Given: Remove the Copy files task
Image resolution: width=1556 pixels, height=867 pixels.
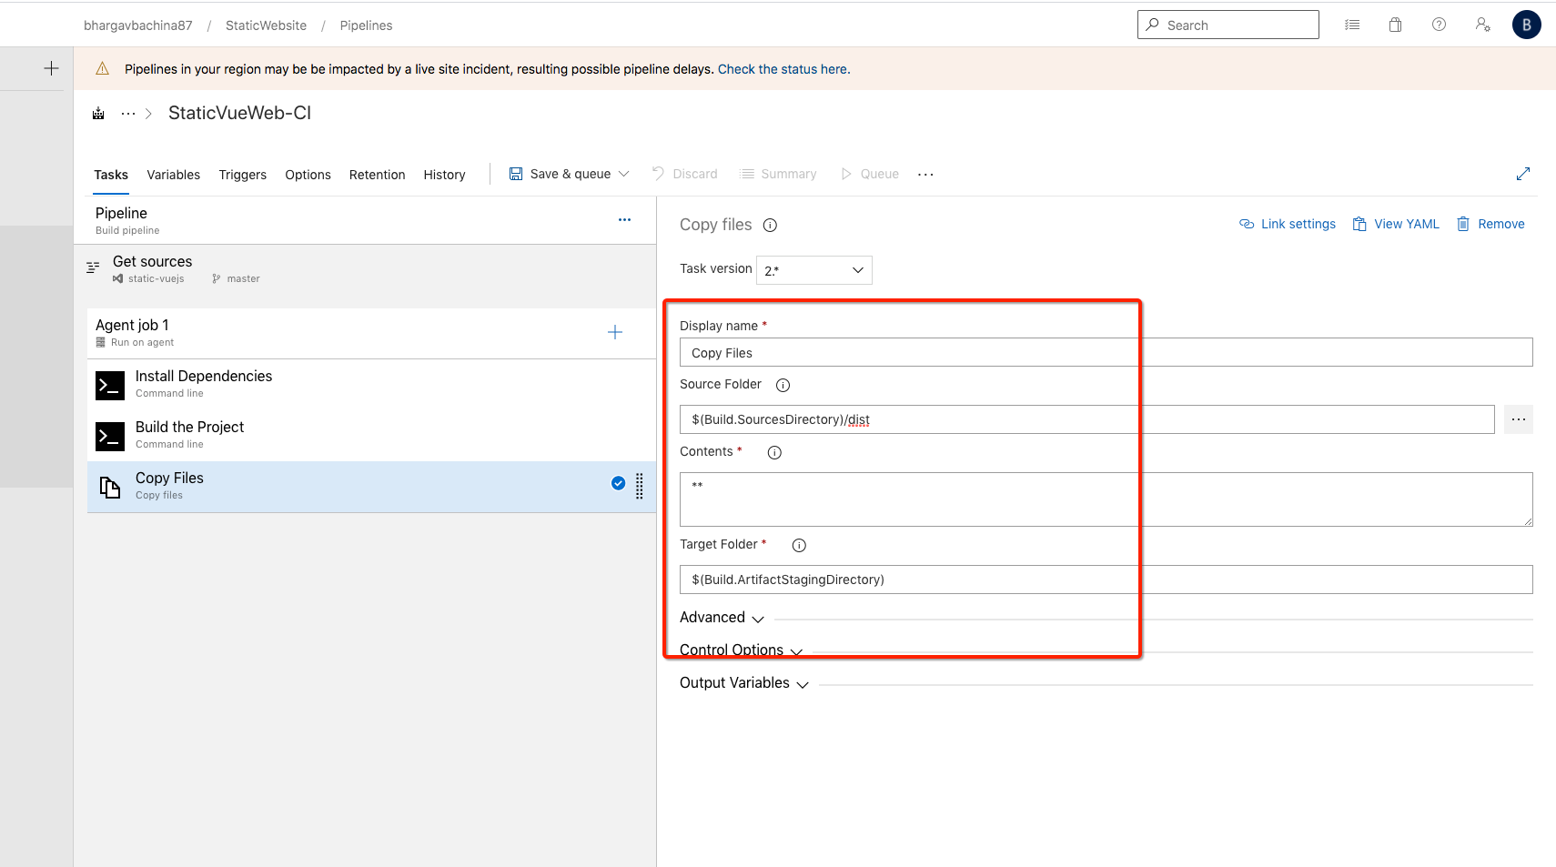Looking at the screenshot, I should 1490,224.
